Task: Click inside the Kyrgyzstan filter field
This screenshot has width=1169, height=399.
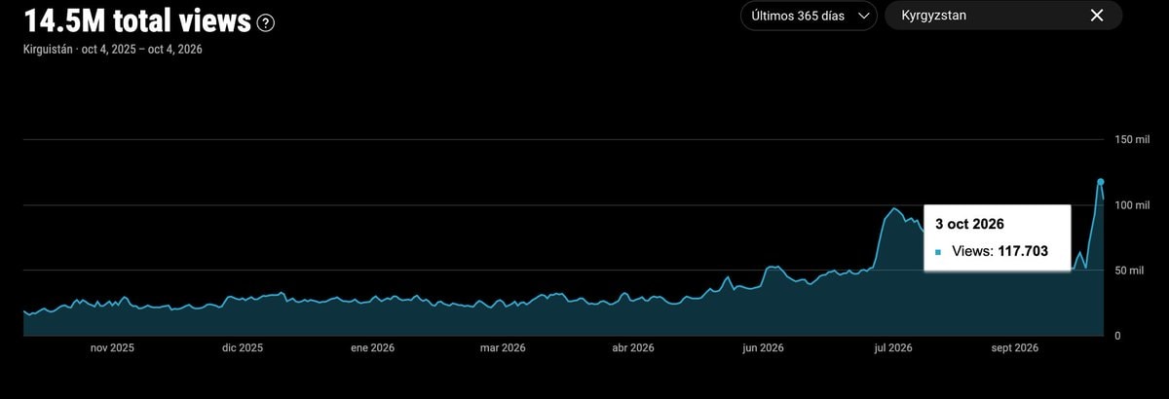Action: [x=1003, y=16]
